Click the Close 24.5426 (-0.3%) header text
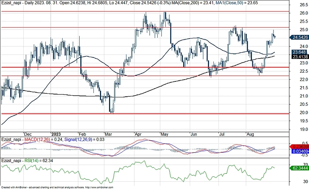Screen dimensions: 309x189 click(x=150, y=3)
